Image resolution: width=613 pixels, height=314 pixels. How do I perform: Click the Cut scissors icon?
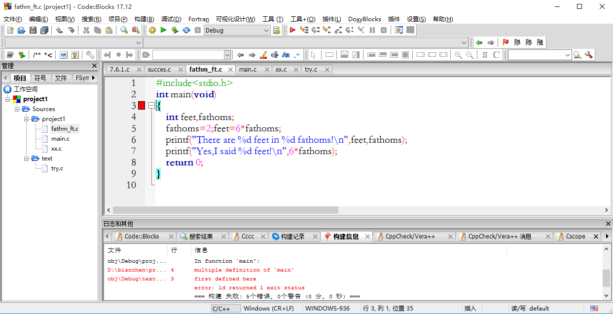tap(86, 31)
